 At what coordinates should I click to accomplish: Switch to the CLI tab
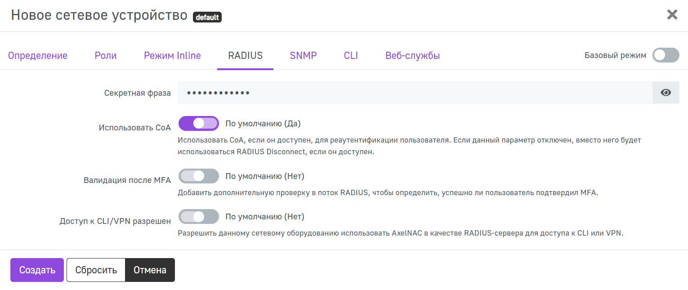[351, 56]
